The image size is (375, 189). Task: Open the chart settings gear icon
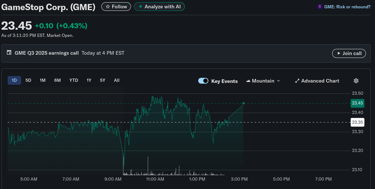356,81
